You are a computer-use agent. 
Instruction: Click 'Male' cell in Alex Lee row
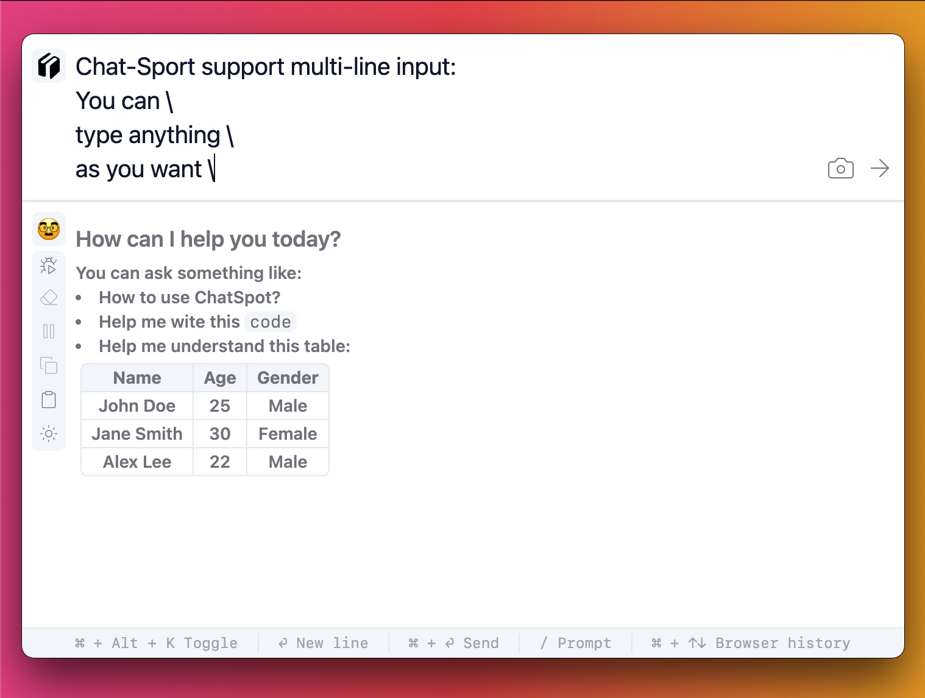click(x=288, y=462)
